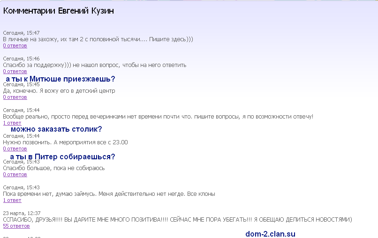This screenshot has height=238, width=378.
Task: Click the comment "Вообще реально, просто перед вечеринками"
Action: tap(158, 117)
